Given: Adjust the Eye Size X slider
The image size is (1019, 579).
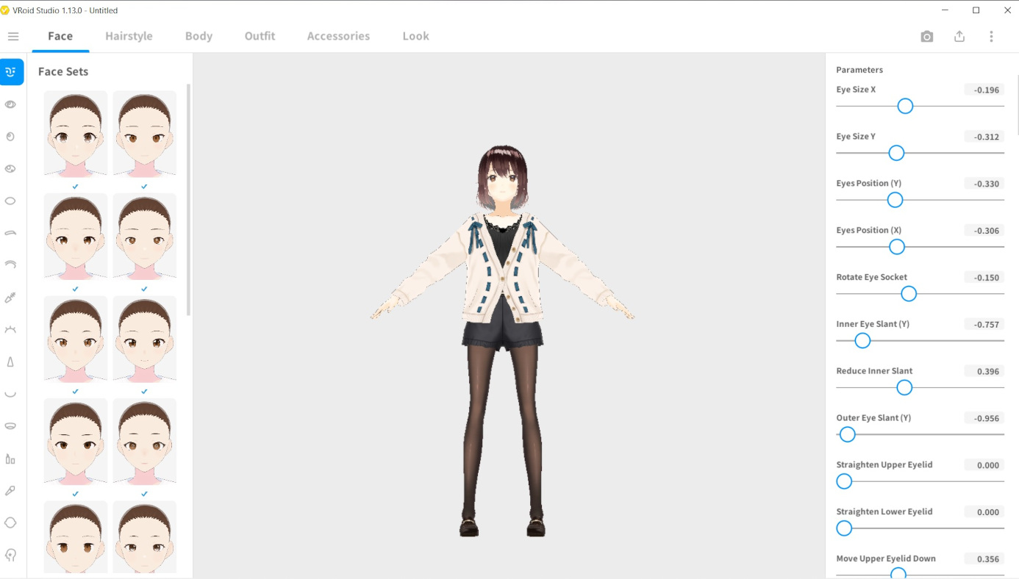Looking at the screenshot, I should [904, 106].
